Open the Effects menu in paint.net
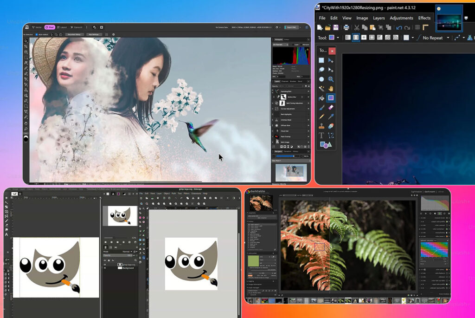The width and height of the screenshot is (475, 318). 424,18
